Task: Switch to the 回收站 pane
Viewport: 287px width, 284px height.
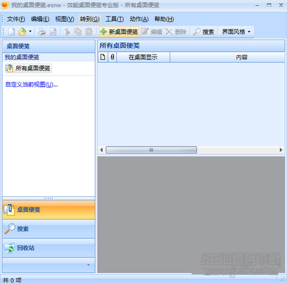Action: click(x=49, y=248)
